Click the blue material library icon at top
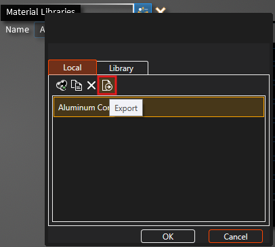Viewport: 275px width, 247px height. 143,8
